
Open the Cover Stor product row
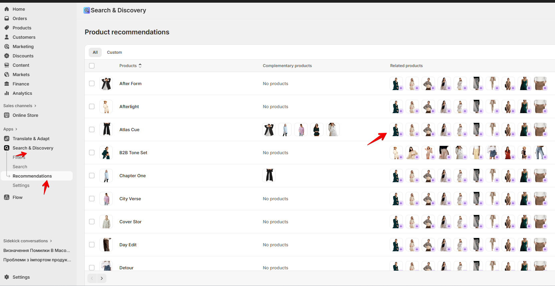[130, 222]
